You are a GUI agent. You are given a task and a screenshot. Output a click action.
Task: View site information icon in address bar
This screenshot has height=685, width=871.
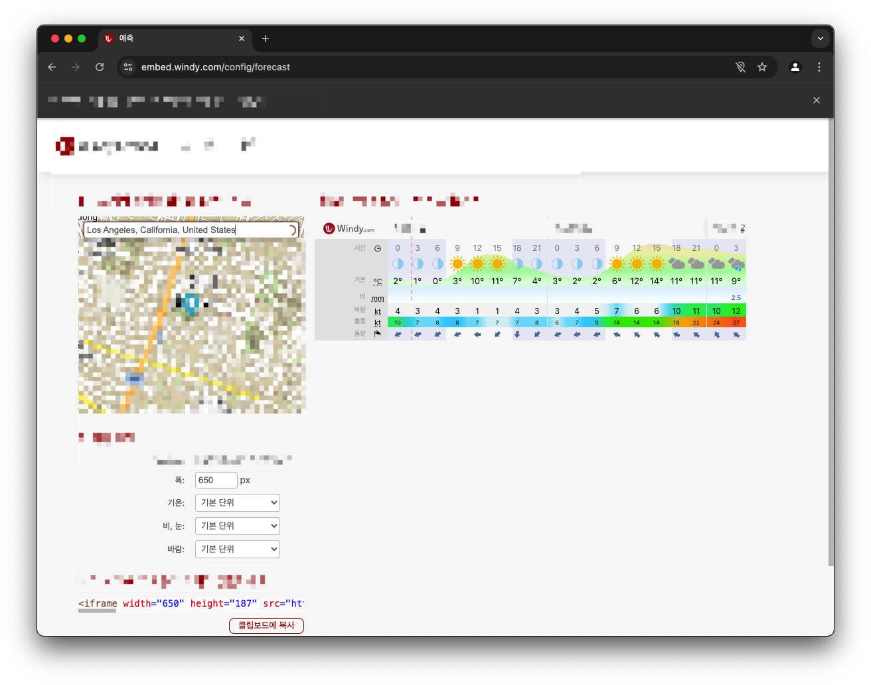128,67
